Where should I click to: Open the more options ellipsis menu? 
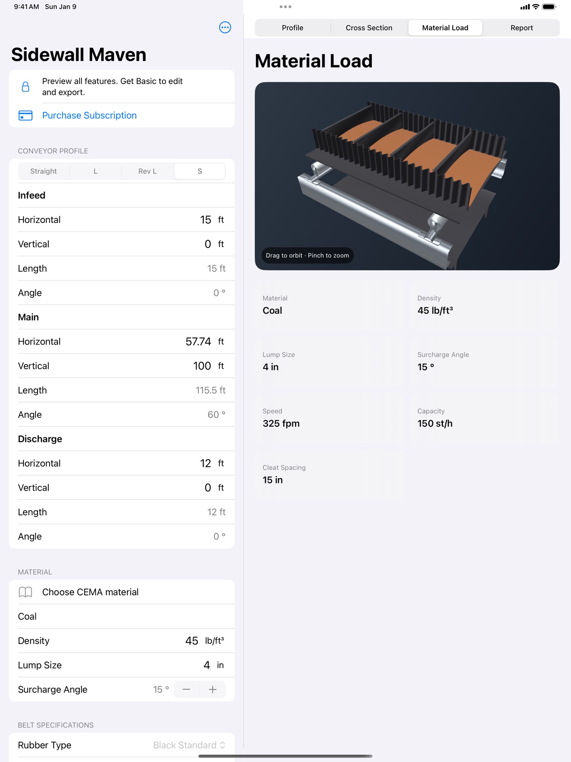(225, 27)
